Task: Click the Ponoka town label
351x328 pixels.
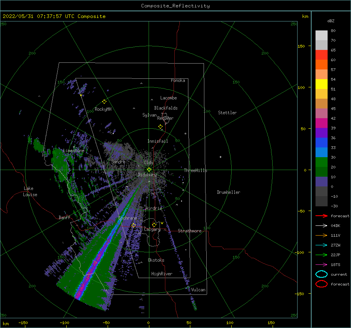Action: pos(178,80)
